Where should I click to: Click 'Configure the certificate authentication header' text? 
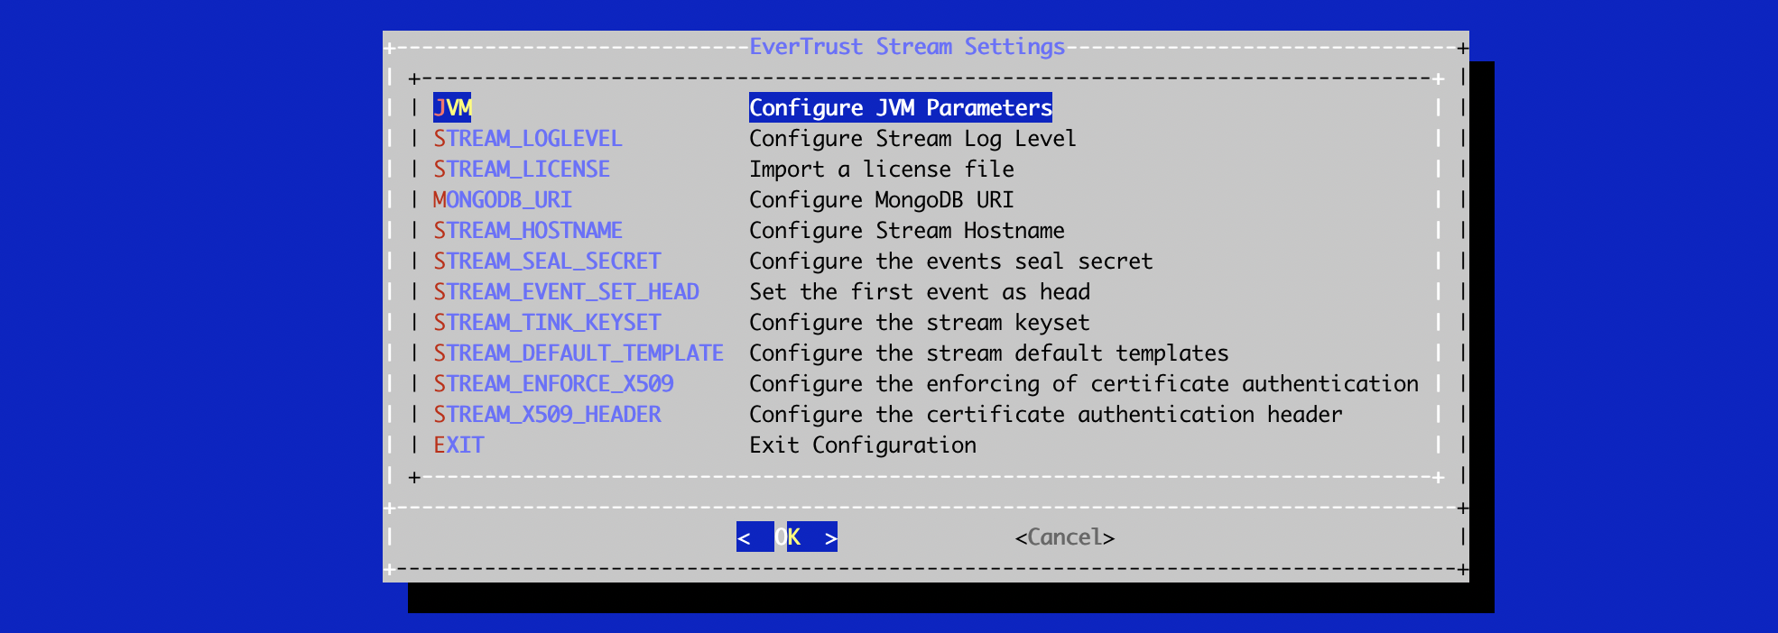(1046, 414)
